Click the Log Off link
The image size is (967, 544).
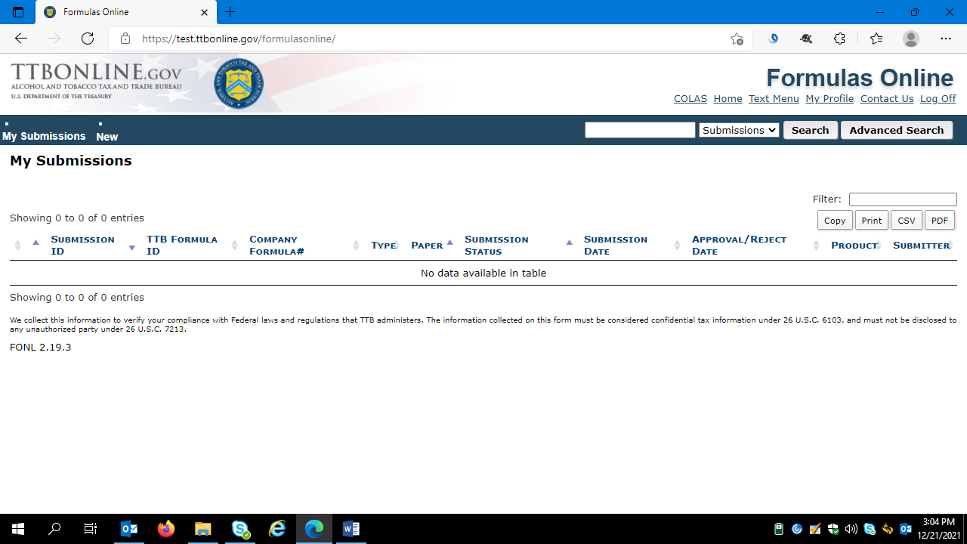(x=938, y=99)
